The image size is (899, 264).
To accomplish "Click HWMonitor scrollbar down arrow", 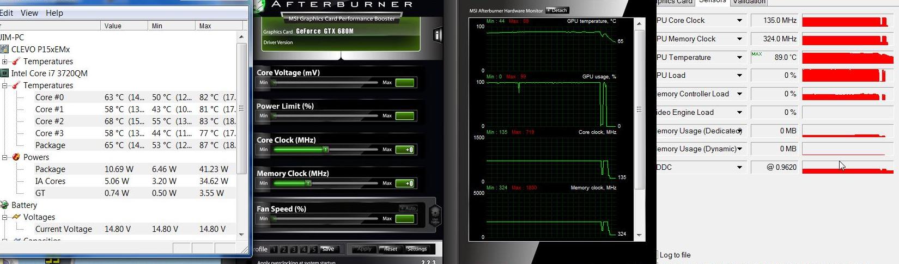I will (241, 235).
